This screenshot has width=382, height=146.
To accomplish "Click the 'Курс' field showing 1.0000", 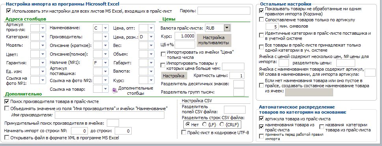I will (x=184, y=36).
